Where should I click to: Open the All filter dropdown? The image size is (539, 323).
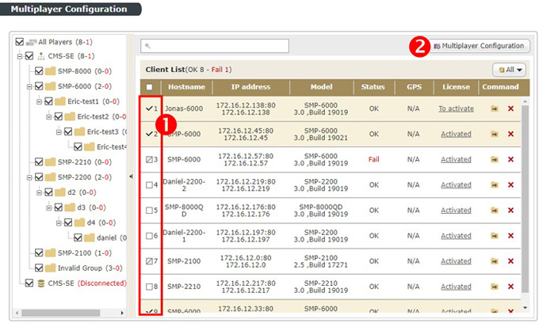pos(510,70)
